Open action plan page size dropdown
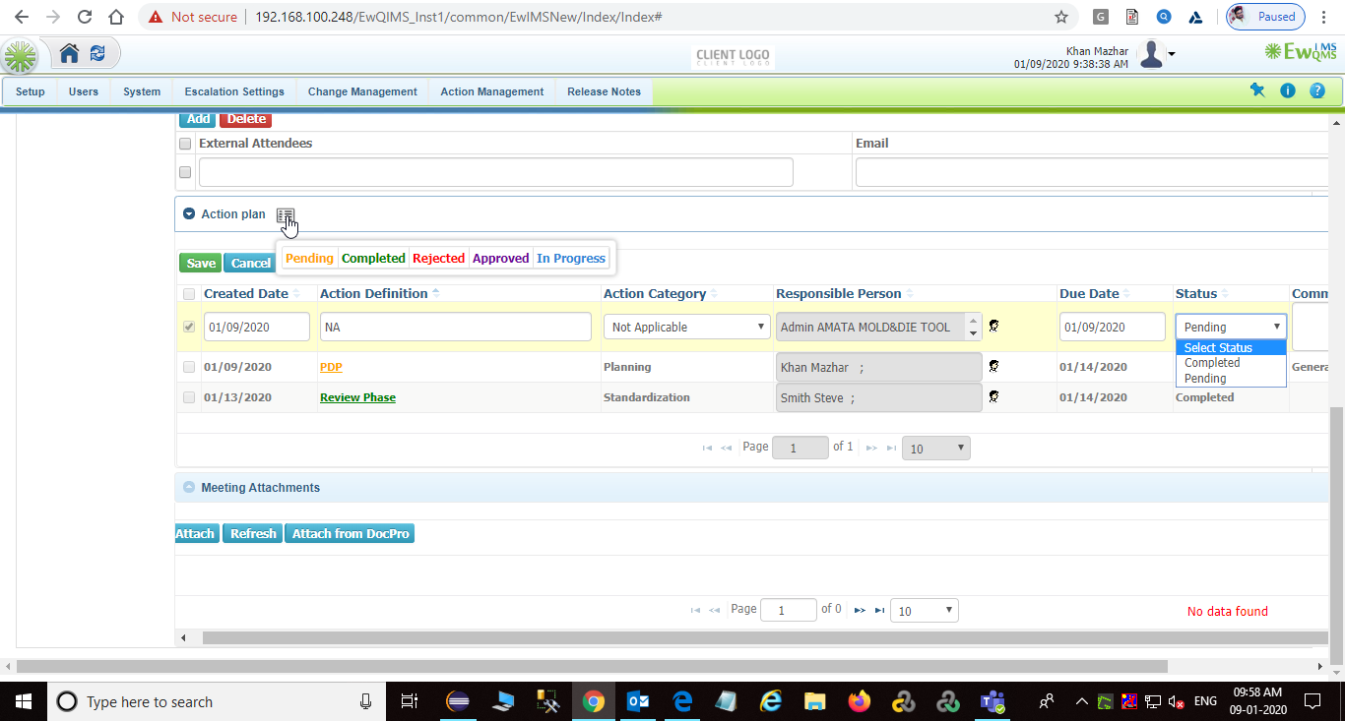Image resolution: width=1345 pixels, height=721 pixels. [x=936, y=449]
